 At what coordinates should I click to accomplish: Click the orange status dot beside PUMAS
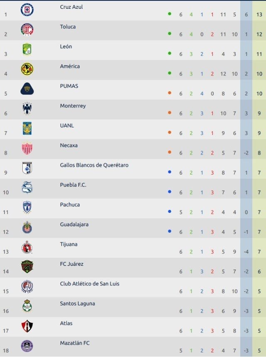click(x=170, y=93)
